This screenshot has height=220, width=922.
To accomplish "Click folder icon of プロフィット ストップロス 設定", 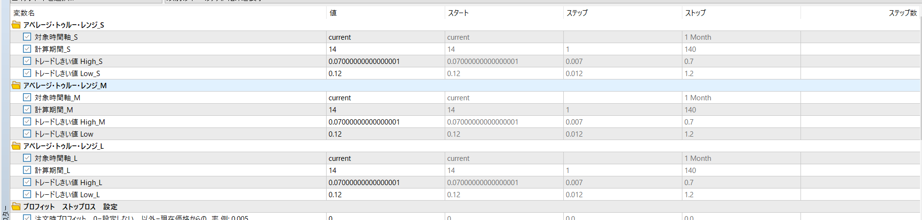I will [16, 206].
